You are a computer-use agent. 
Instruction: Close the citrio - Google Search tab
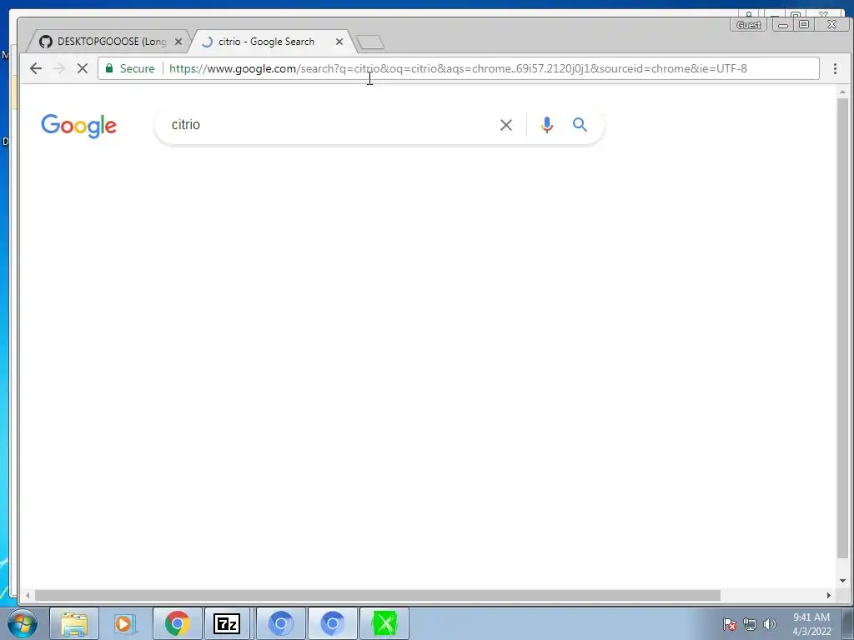click(x=339, y=42)
